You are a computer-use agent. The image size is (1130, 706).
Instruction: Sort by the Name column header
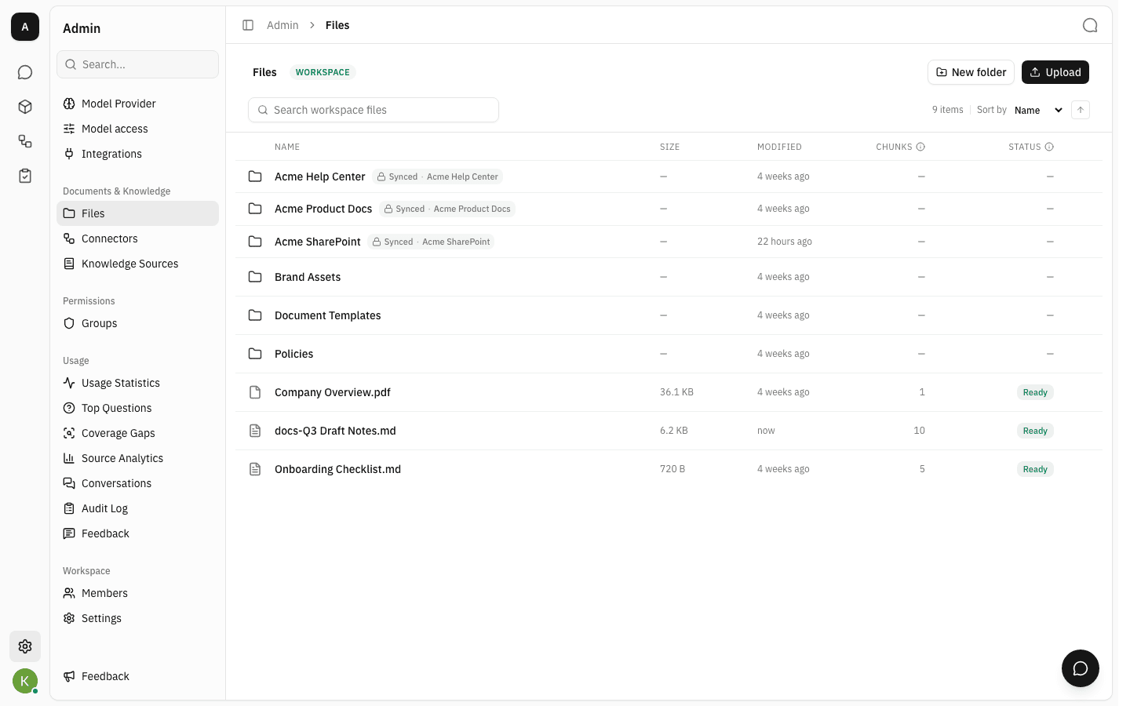point(287,147)
